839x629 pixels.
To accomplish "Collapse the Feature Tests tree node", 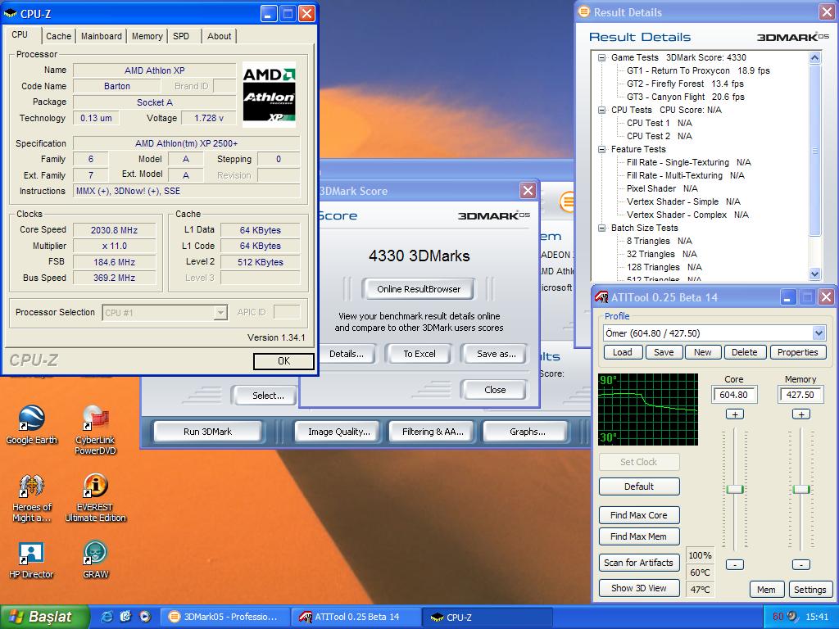I will click(602, 149).
